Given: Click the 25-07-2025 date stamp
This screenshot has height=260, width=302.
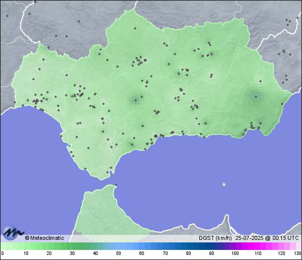Looking at the screenshot, I should (x=249, y=238).
